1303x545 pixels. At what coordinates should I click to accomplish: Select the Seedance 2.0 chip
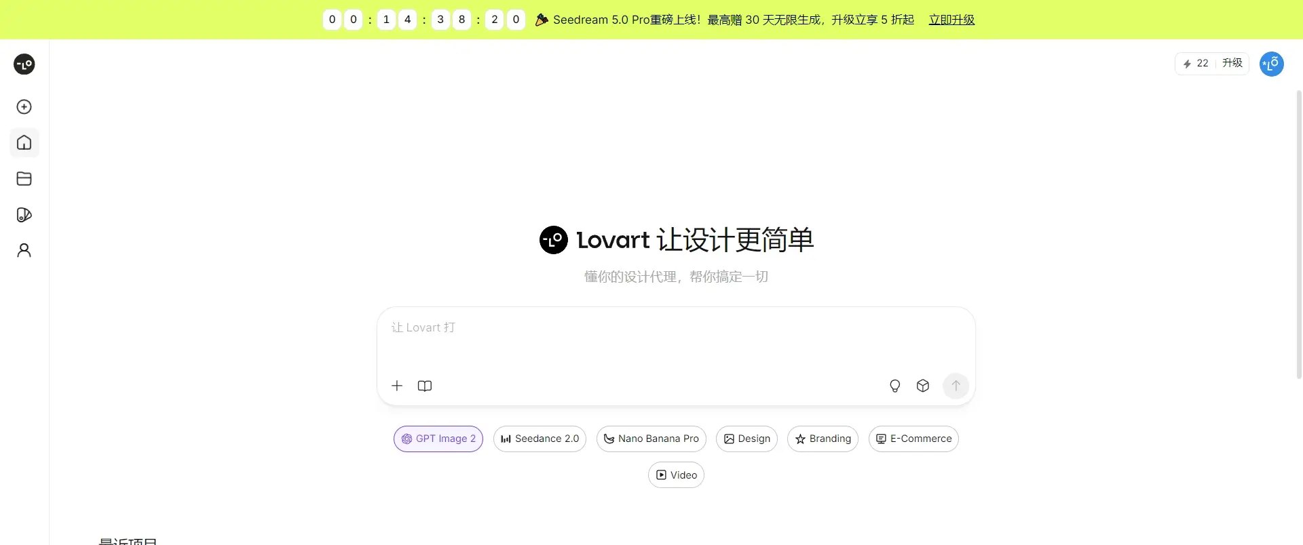pos(540,439)
